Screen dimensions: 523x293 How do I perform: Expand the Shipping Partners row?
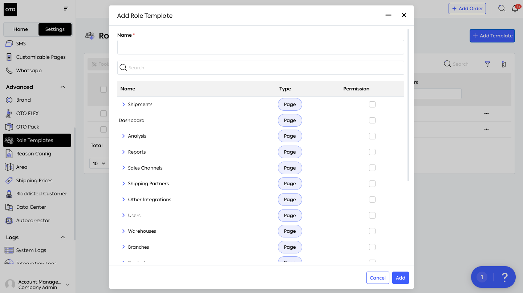123,184
